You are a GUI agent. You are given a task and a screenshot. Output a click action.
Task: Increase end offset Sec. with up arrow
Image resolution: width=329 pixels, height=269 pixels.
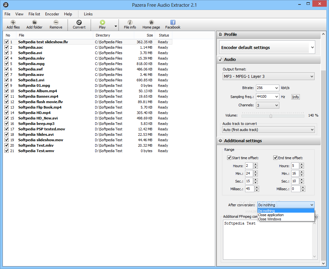302,180
